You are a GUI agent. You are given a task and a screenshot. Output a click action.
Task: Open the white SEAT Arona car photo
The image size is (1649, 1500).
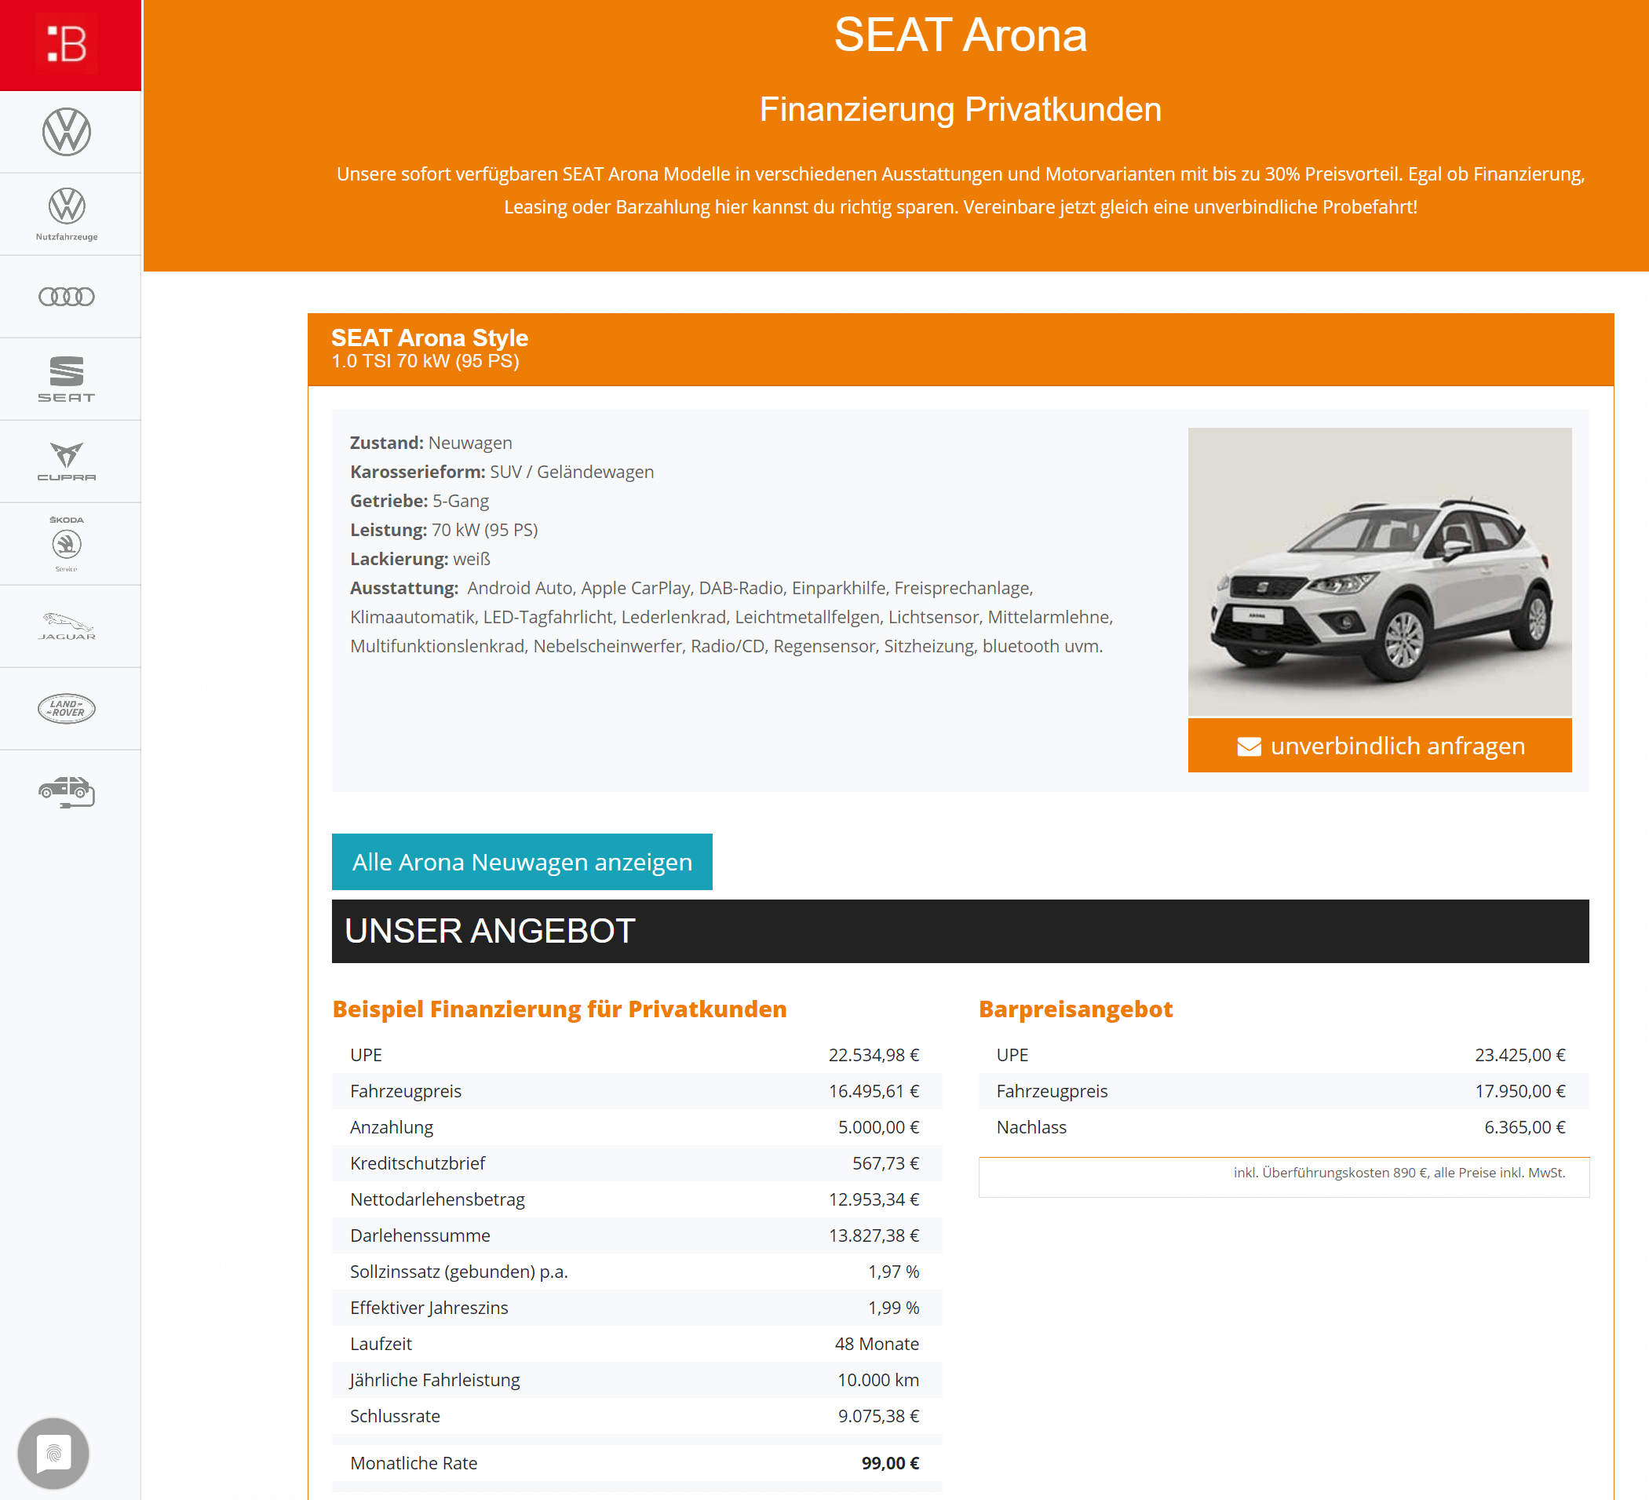[1379, 571]
